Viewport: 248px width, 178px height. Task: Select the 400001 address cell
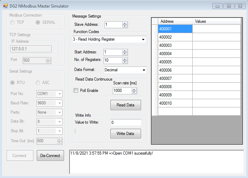click(x=175, y=29)
